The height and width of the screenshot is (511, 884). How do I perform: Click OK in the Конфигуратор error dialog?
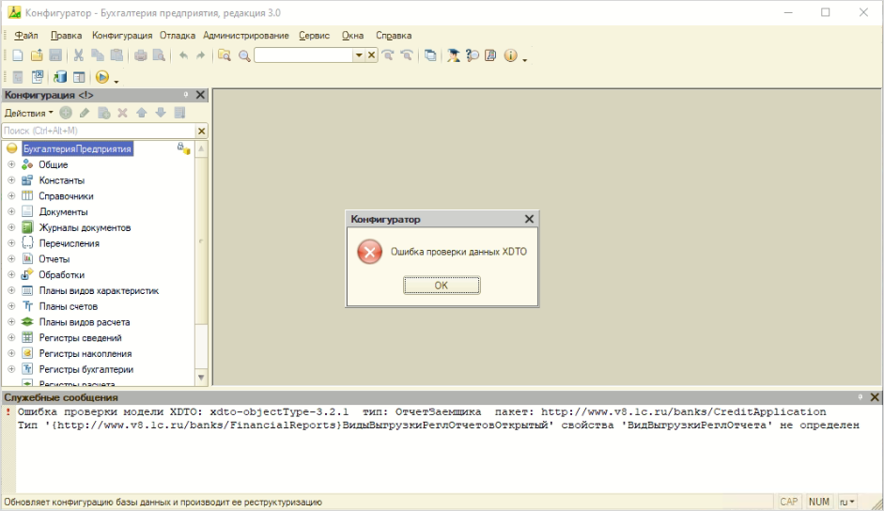point(442,286)
